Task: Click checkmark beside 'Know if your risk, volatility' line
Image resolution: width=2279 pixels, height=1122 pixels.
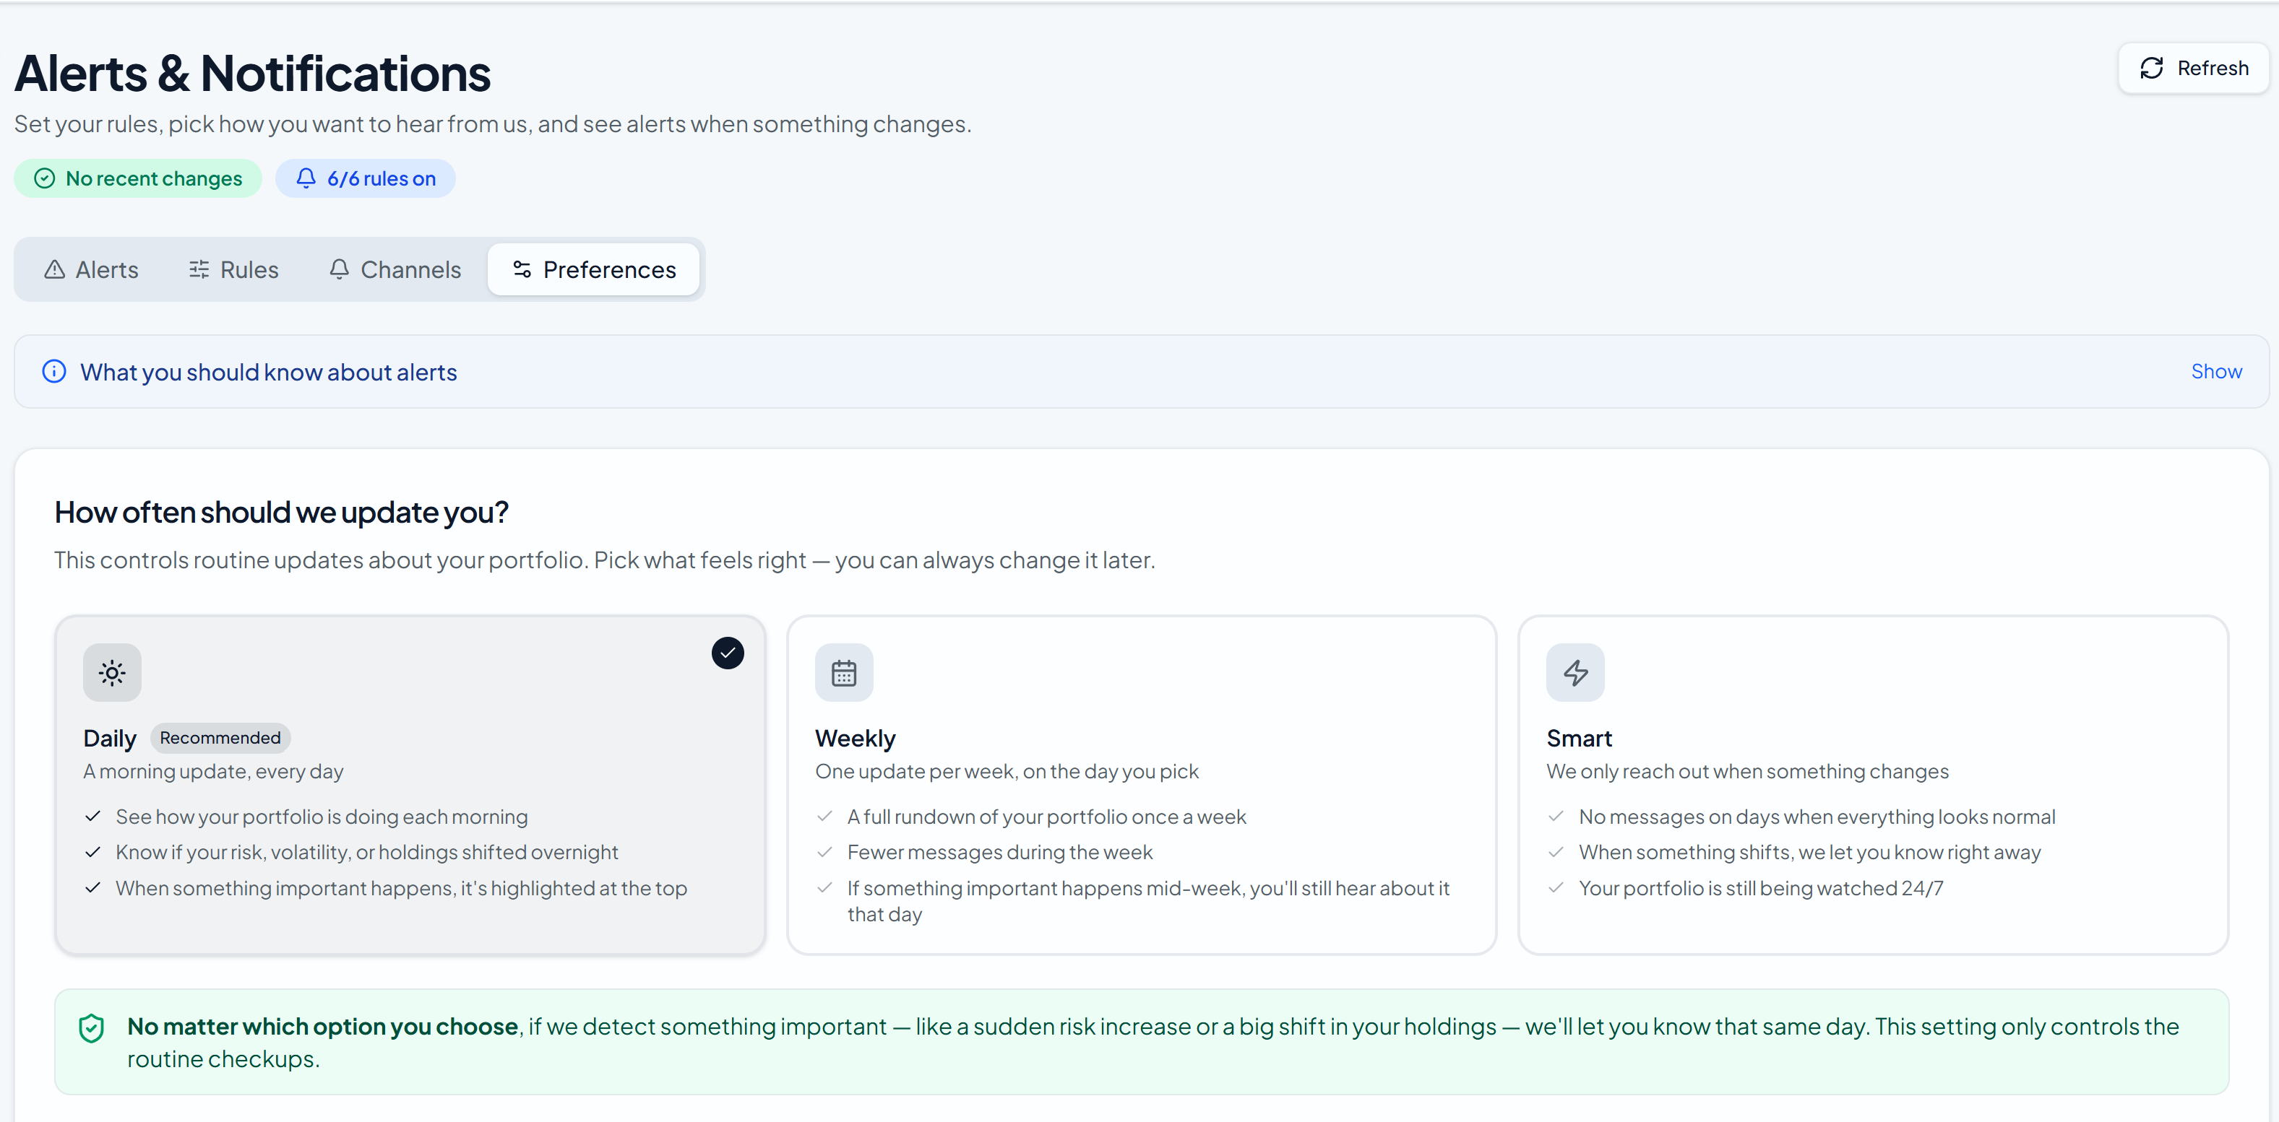Action: (x=93, y=853)
